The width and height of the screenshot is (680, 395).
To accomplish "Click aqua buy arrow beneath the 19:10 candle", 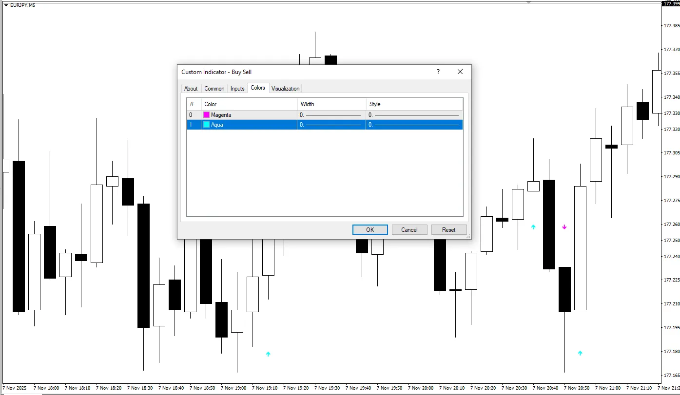I will (x=268, y=354).
